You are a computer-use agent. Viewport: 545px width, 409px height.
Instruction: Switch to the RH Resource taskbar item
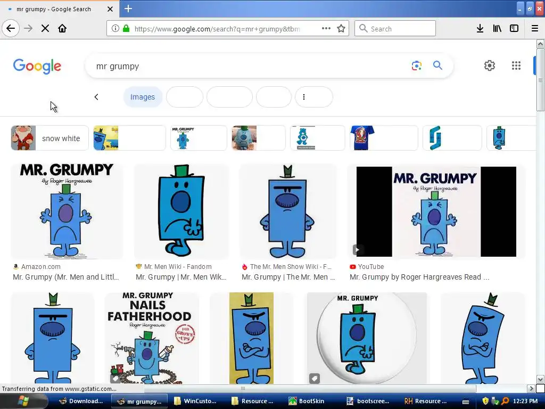[426, 401]
